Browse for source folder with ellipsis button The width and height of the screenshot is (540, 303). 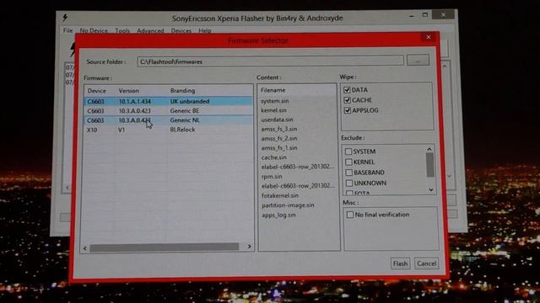(418, 61)
